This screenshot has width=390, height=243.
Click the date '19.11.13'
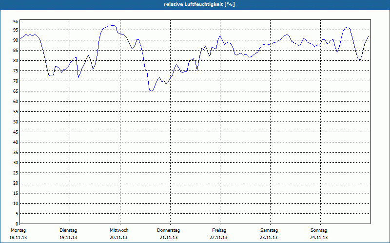click(x=68, y=238)
